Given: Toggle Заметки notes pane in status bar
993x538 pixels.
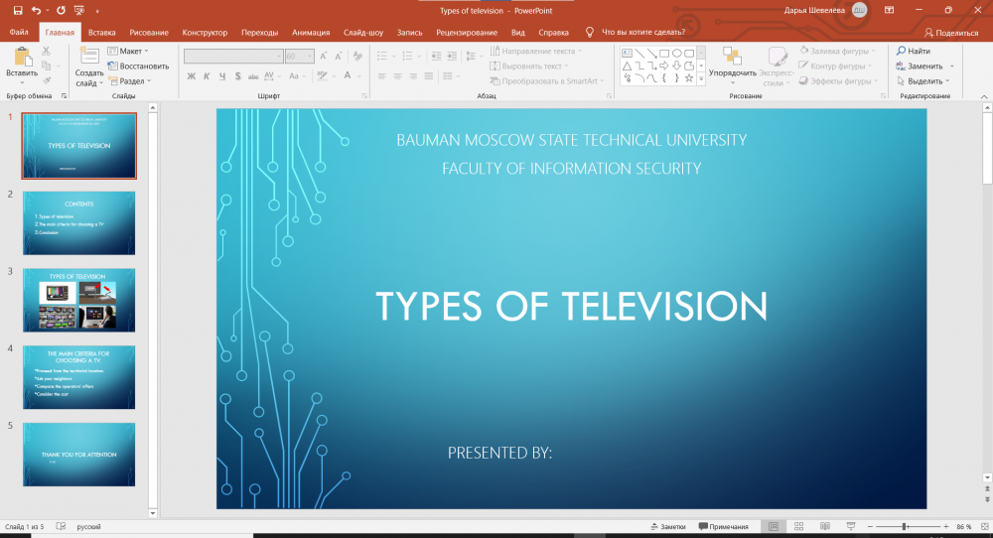Looking at the screenshot, I should tap(666, 526).
